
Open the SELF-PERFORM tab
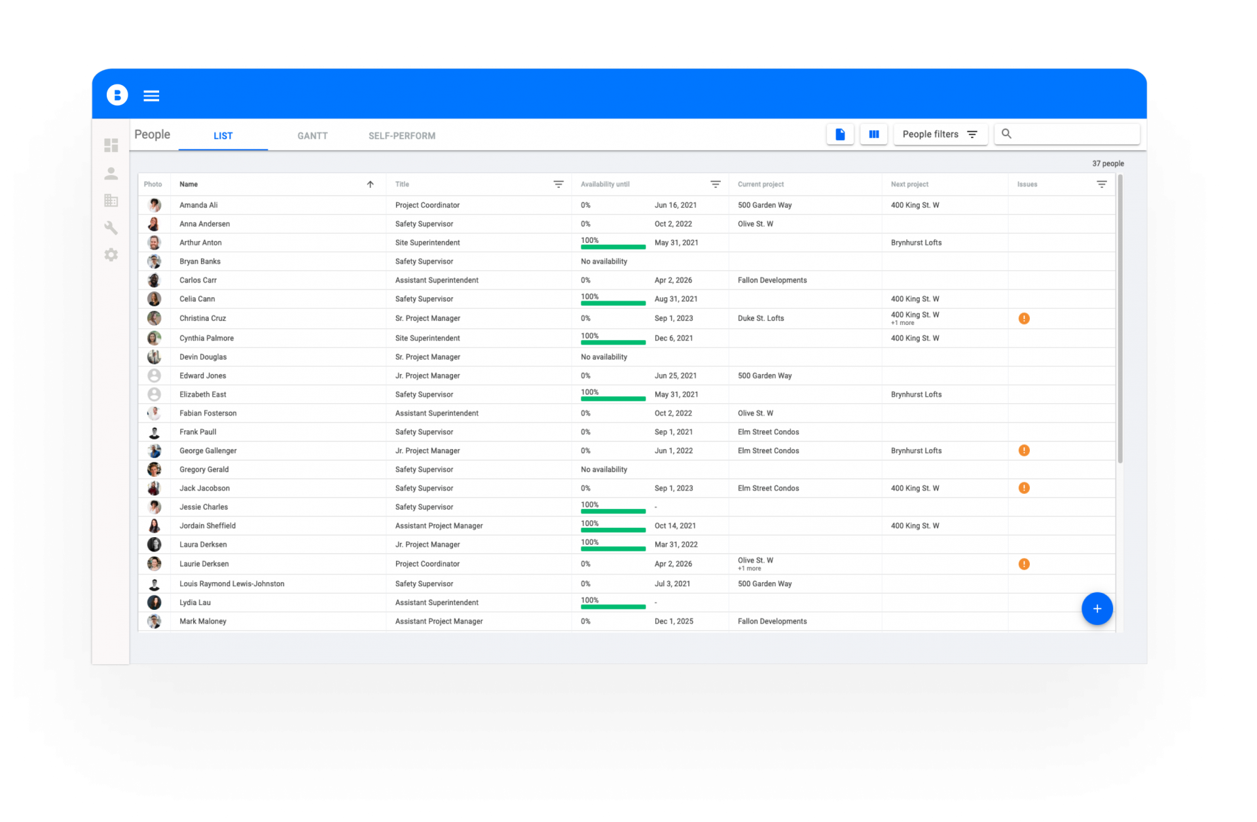click(x=401, y=136)
